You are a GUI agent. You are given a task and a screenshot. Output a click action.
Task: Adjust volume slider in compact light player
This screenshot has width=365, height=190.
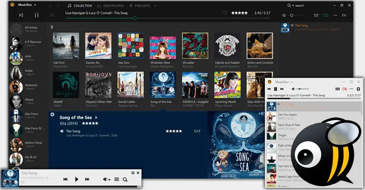pyautogui.click(x=302, y=89)
